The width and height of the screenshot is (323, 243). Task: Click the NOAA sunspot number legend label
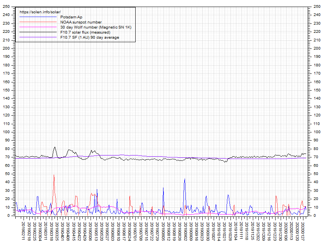pyautogui.click(x=81, y=22)
